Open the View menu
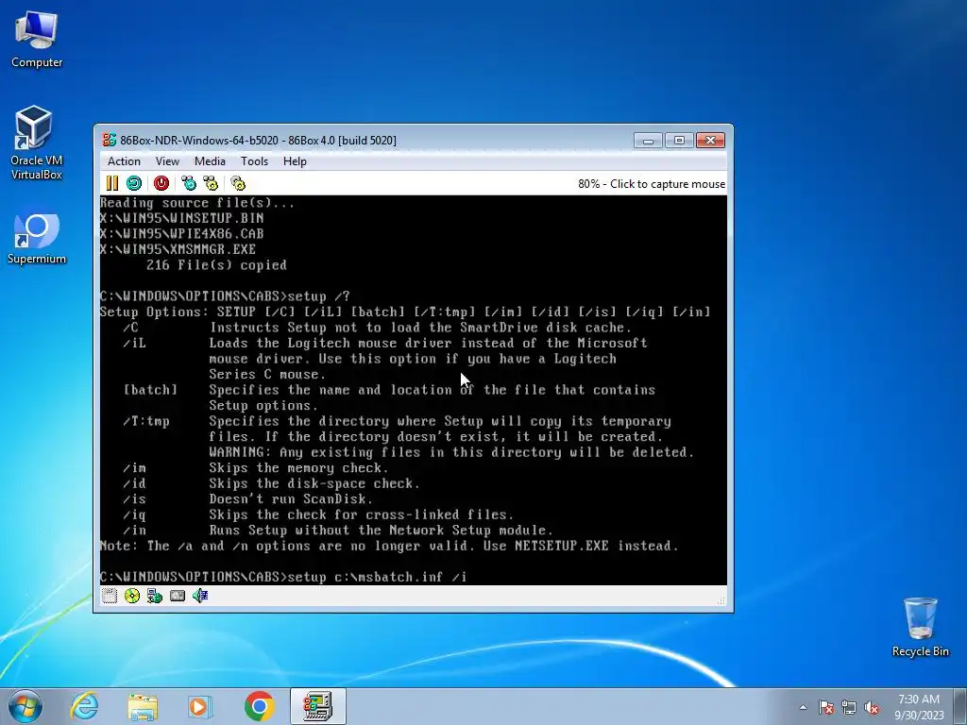This screenshot has height=725, width=967. pos(167,160)
